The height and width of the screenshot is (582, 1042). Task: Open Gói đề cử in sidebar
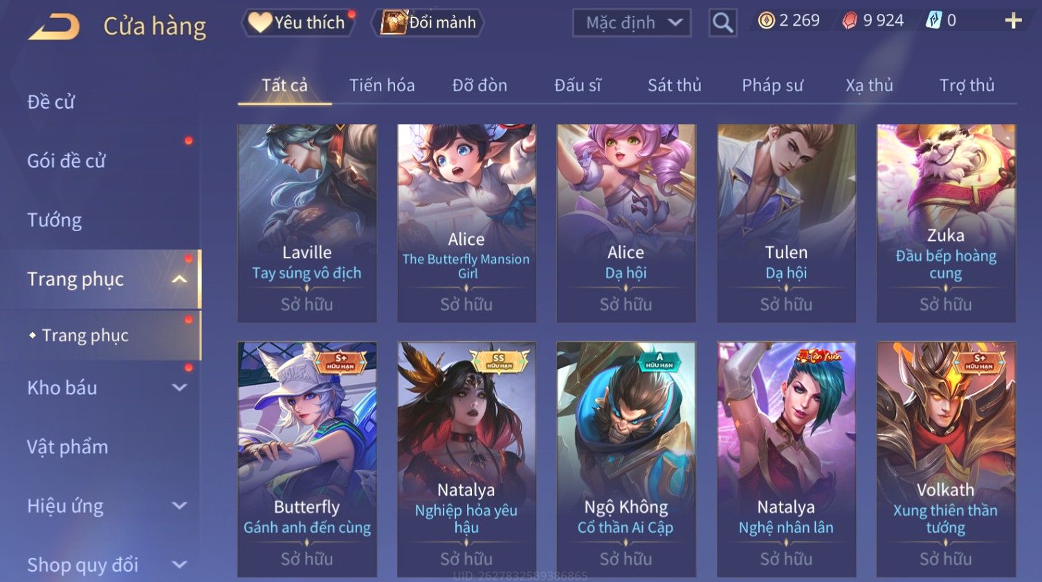[x=66, y=161]
